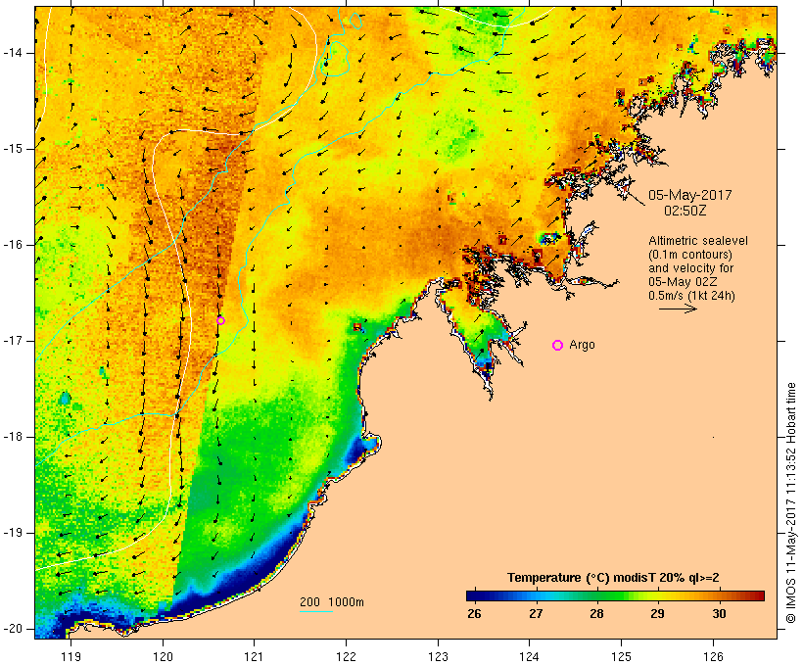Click the latitude axis label '-18'
803x666 pixels.
(x=12, y=437)
